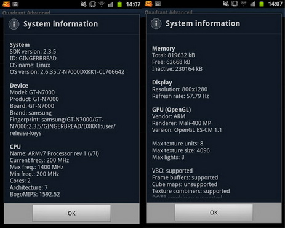
Task: Select the 'Total: 819632 kB' memory line
Action: point(174,55)
